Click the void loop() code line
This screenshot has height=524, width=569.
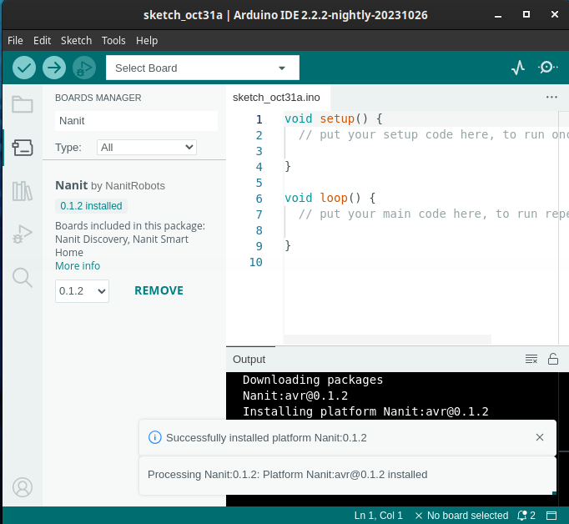click(x=330, y=198)
